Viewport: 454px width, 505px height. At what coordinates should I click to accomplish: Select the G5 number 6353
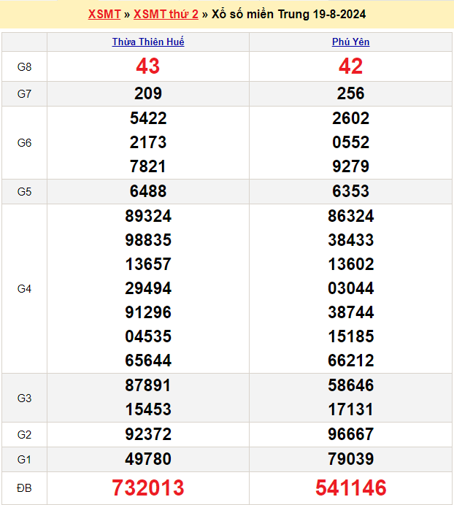click(350, 191)
